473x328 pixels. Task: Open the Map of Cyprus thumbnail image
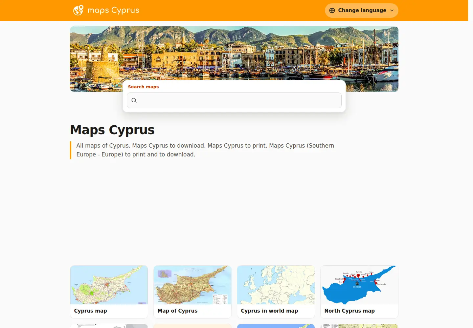coord(192,285)
